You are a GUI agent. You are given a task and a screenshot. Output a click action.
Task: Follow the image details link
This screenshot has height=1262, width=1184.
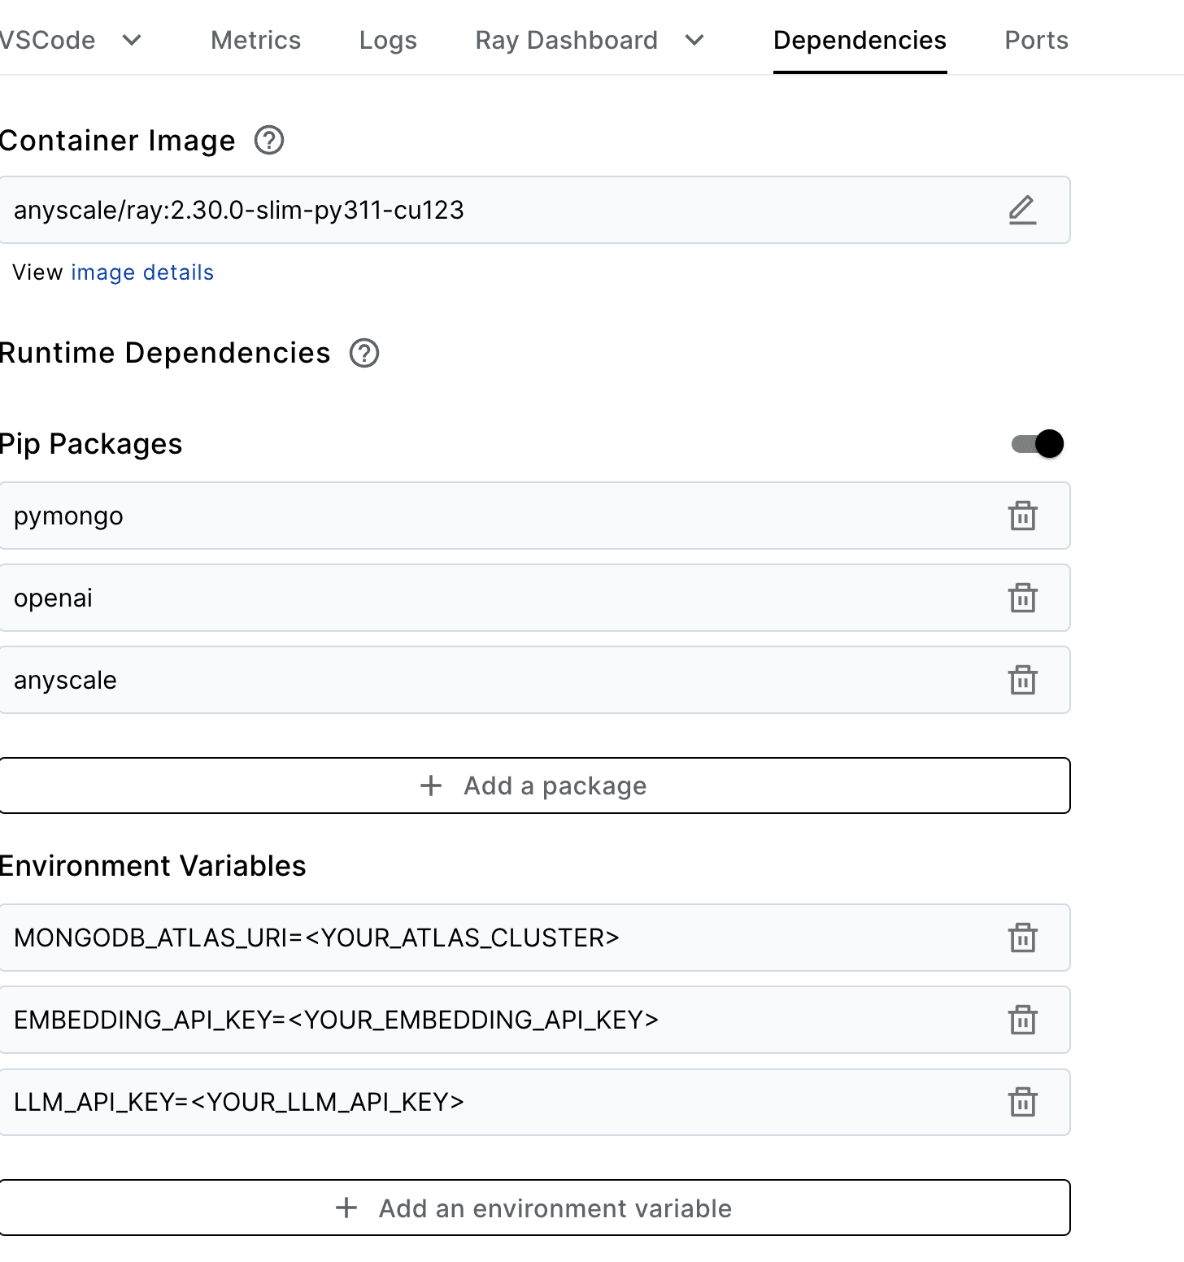pos(142,272)
